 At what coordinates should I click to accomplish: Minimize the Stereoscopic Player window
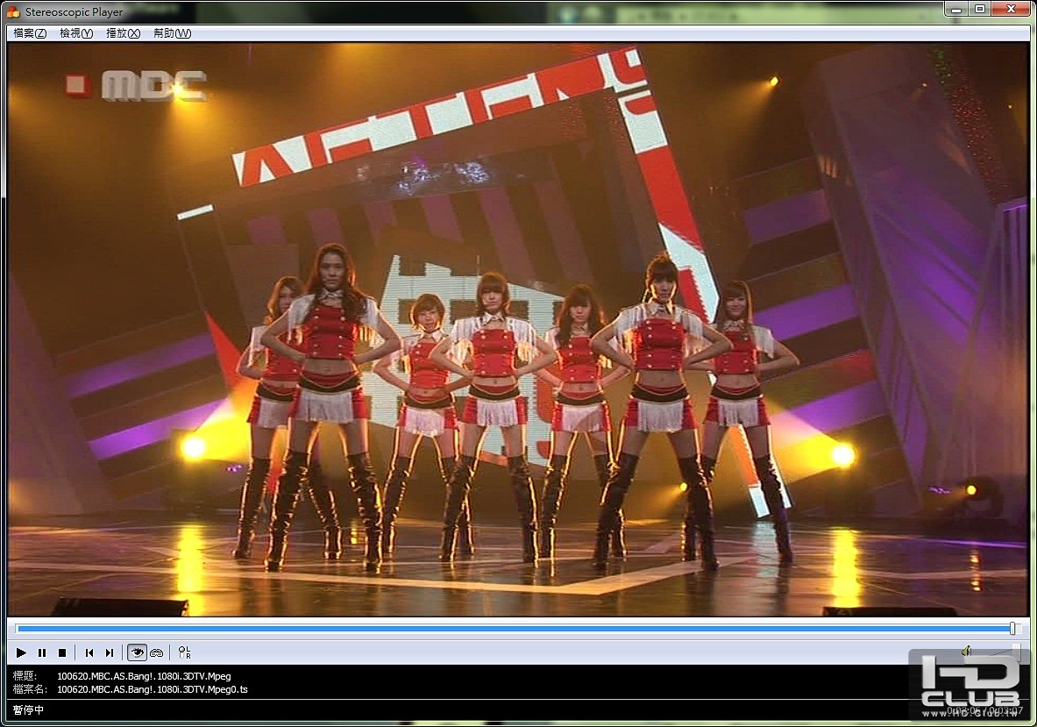click(x=956, y=10)
